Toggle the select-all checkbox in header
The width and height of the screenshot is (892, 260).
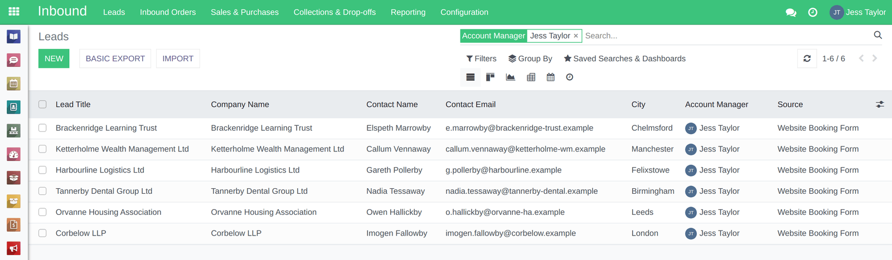(x=42, y=104)
